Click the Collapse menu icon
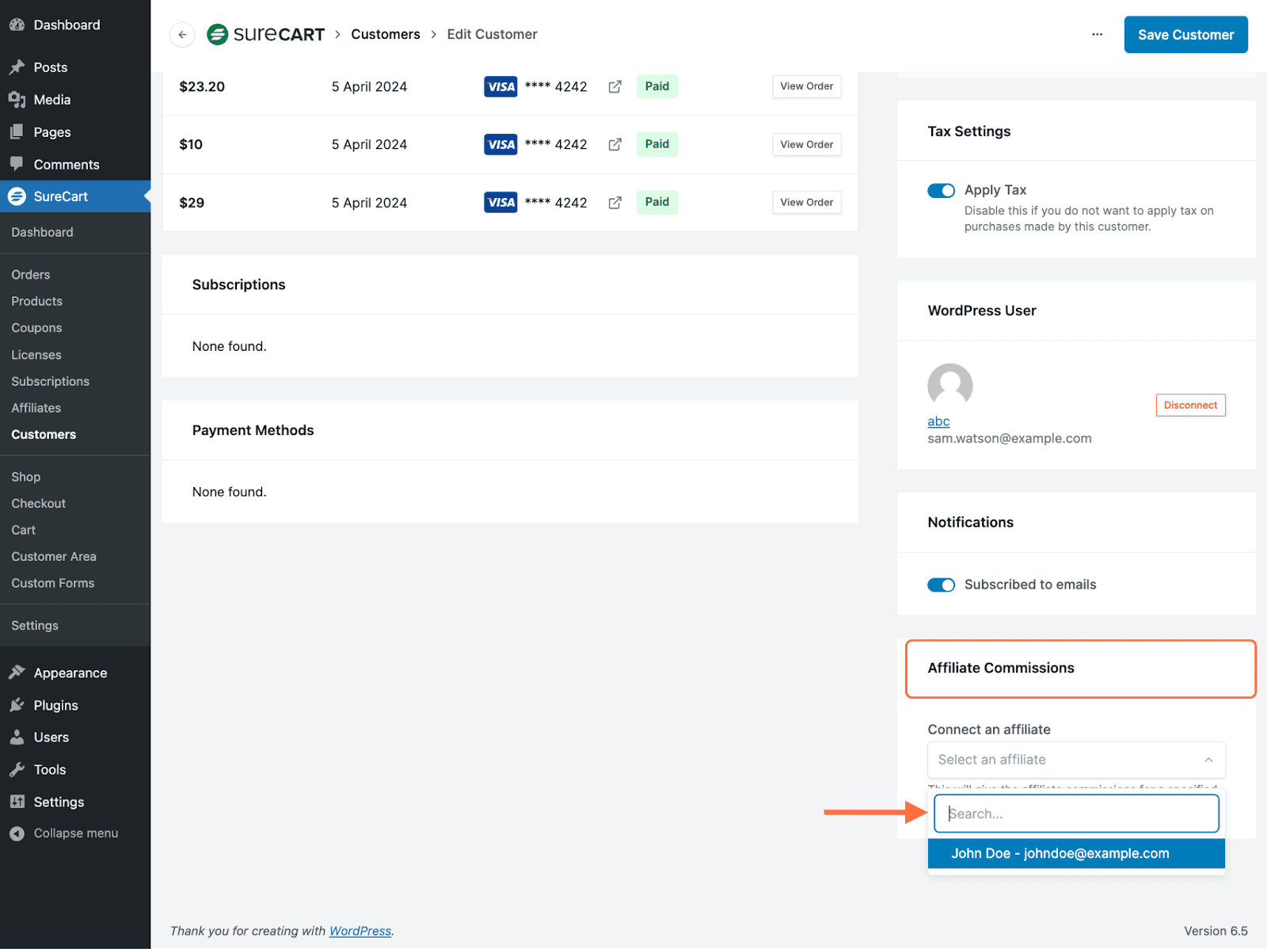The width and height of the screenshot is (1267, 949). pos(17,833)
